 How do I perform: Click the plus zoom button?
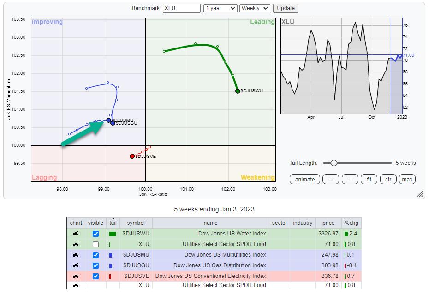tap(330, 179)
